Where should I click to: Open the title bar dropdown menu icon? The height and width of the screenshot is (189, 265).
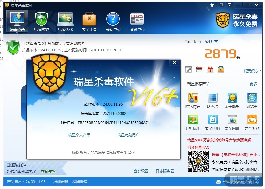click(x=229, y=5)
